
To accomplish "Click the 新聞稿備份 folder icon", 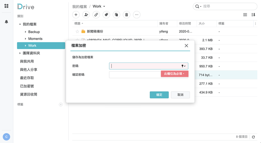I will coord(83,31).
